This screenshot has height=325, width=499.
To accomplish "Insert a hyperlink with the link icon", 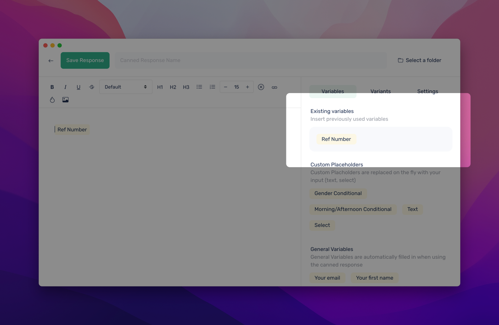I will (274, 87).
